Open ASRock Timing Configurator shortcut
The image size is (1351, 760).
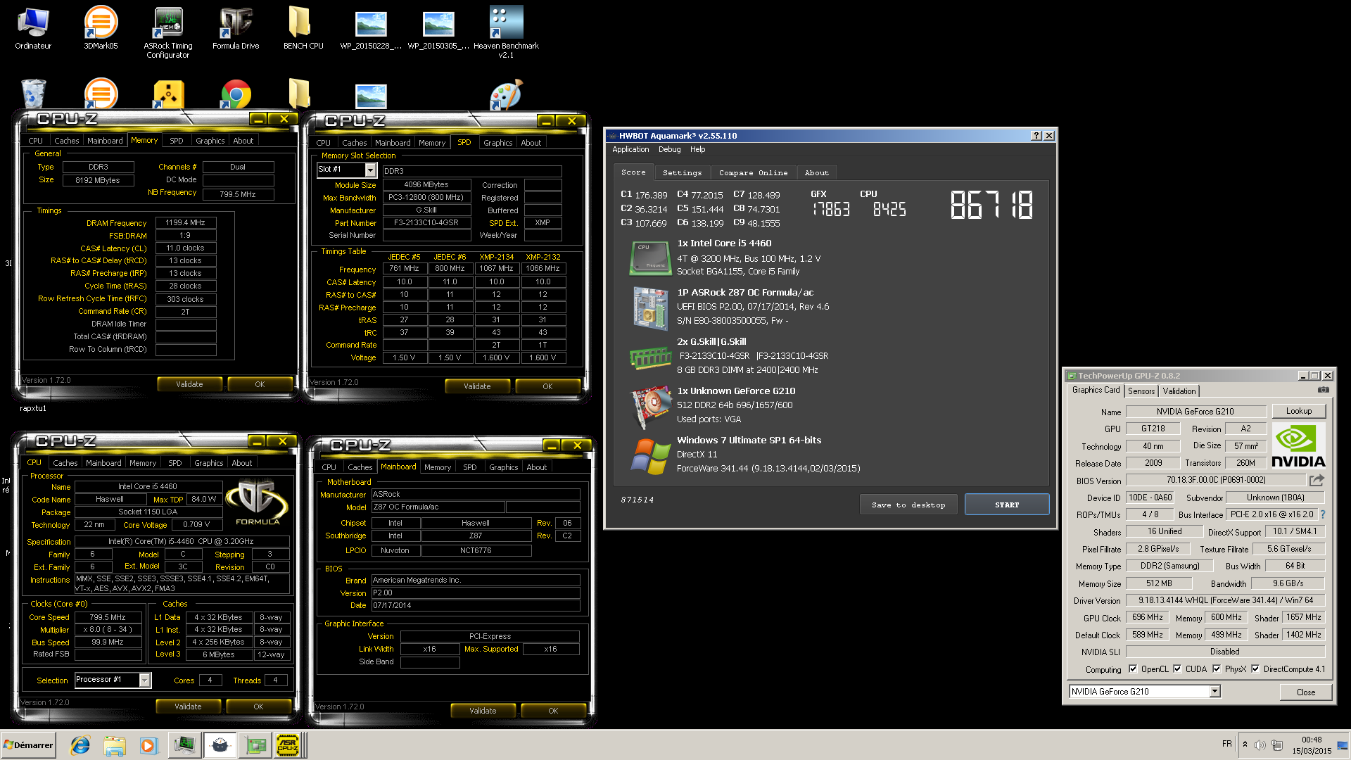pyautogui.click(x=168, y=32)
